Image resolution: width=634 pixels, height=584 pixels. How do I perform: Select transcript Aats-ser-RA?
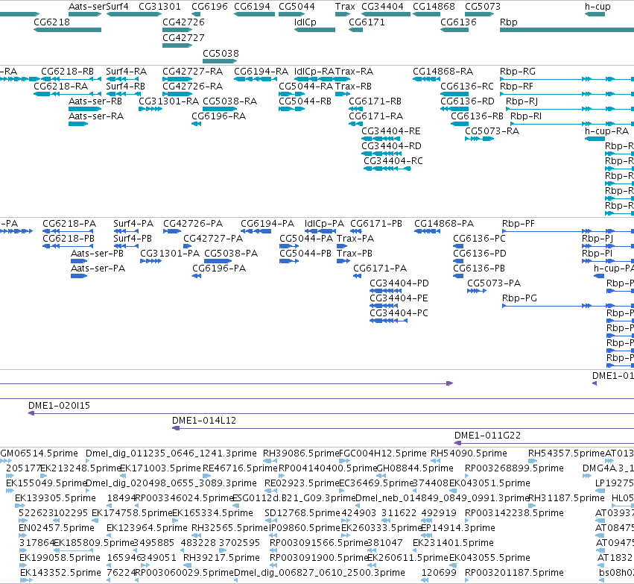(78, 124)
